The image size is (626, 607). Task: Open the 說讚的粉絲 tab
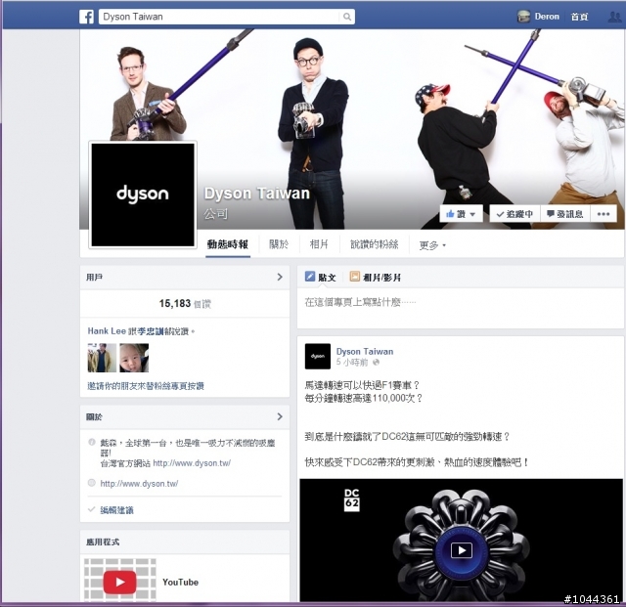(x=374, y=244)
